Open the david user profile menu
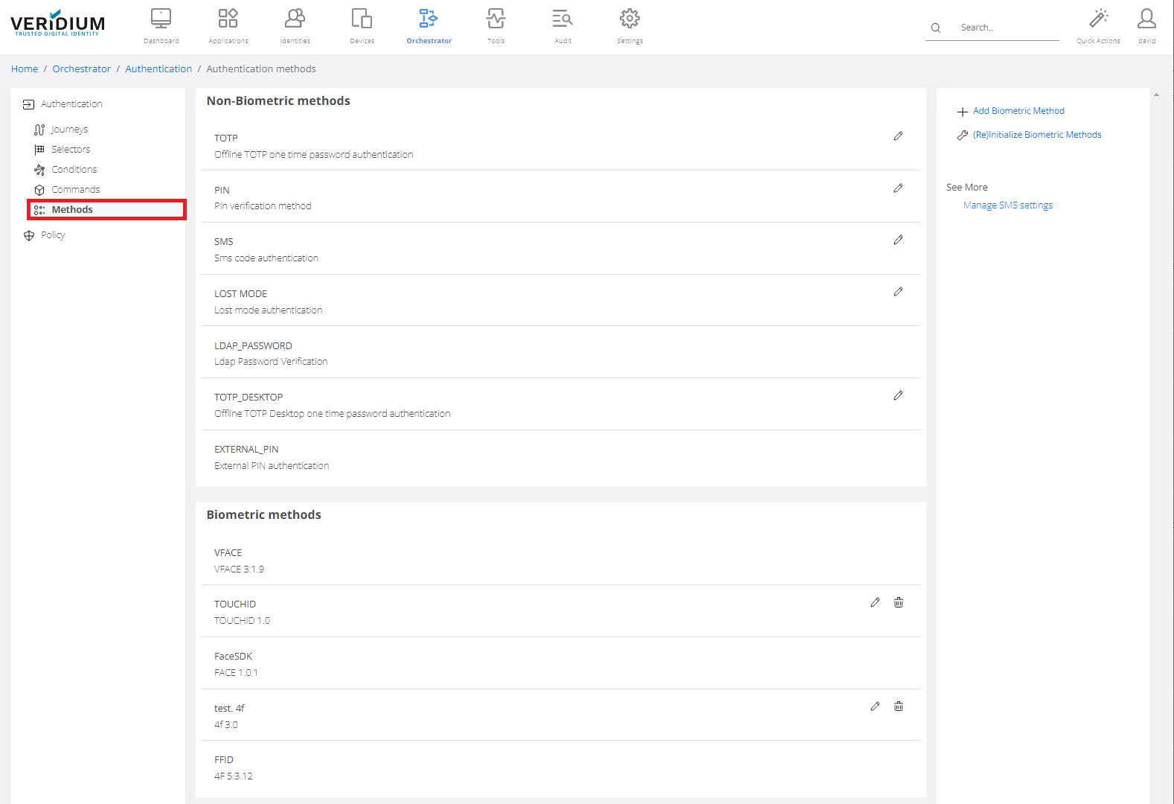This screenshot has height=804, width=1174. (x=1146, y=26)
